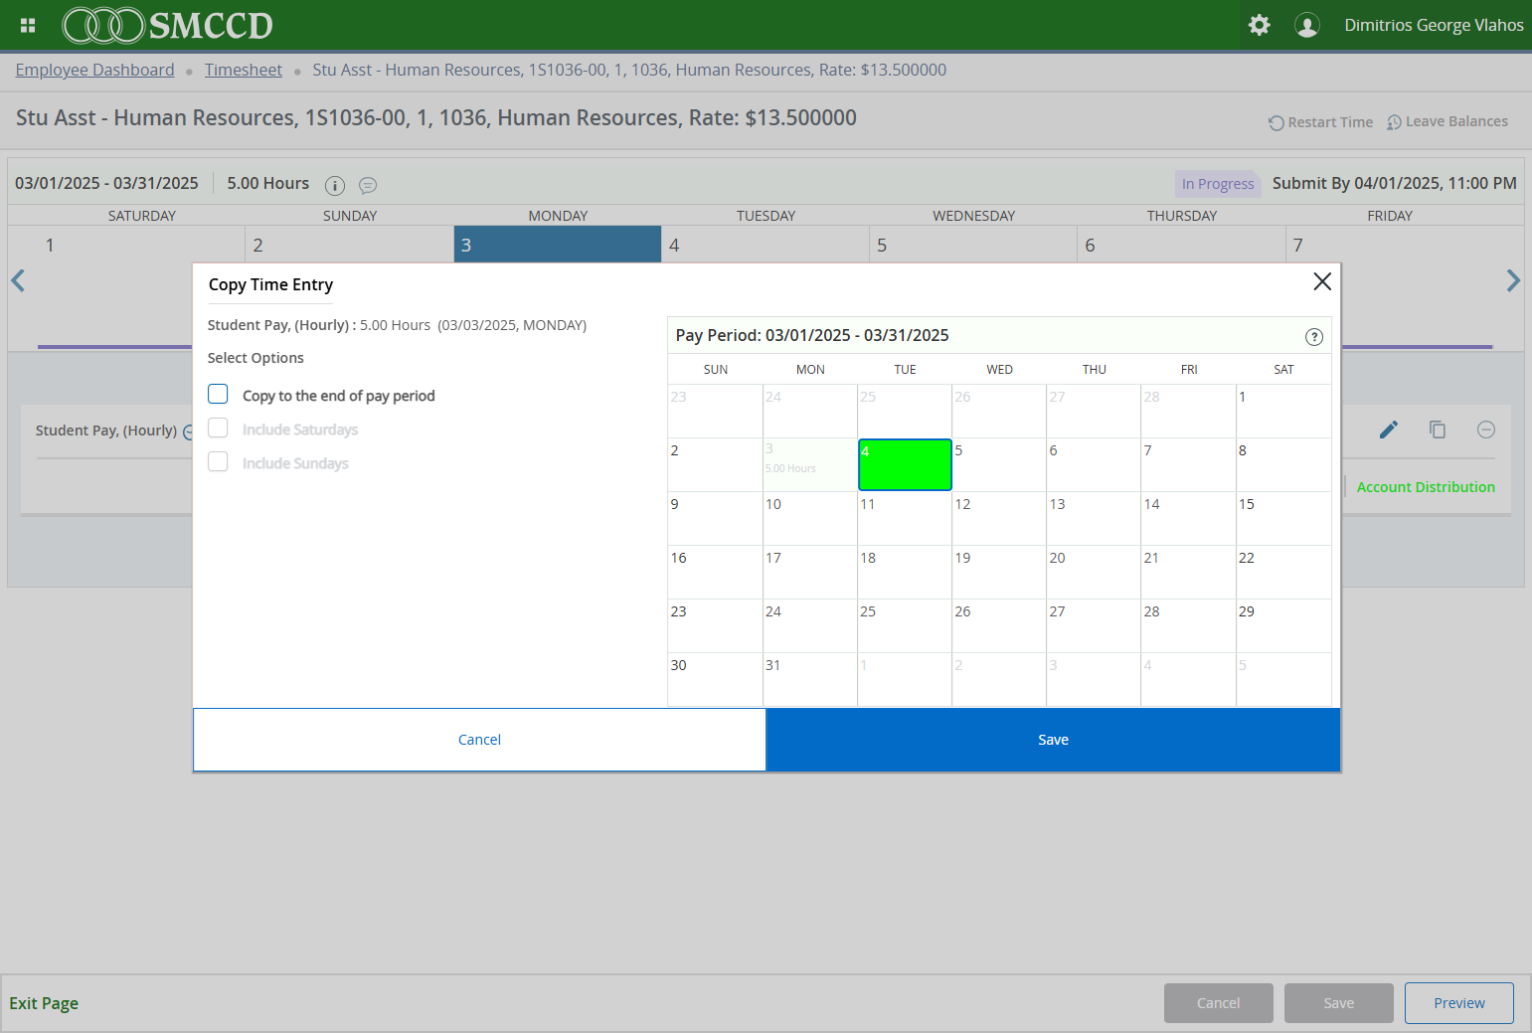This screenshot has width=1532, height=1033.
Task: Select Monday 3 in the week header
Action: point(558,245)
